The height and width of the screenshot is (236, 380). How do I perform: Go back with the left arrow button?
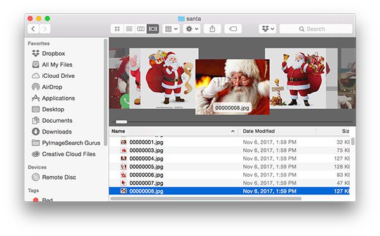pos(33,29)
